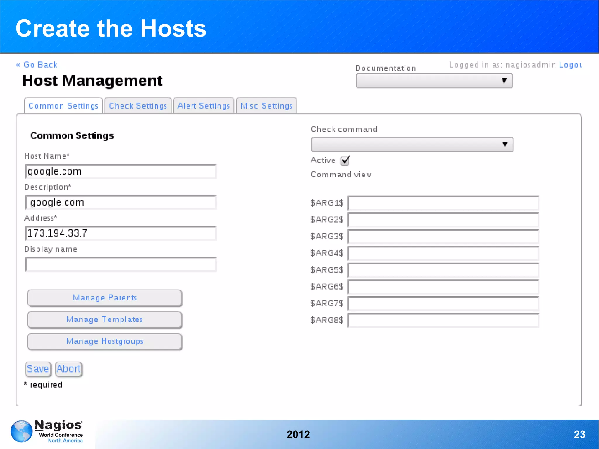Open Manage Parents
This screenshot has width=599, height=449.
tap(105, 298)
